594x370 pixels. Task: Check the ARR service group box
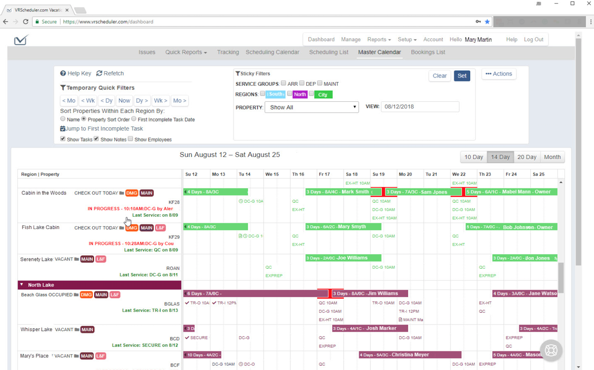[x=283, y=83]
